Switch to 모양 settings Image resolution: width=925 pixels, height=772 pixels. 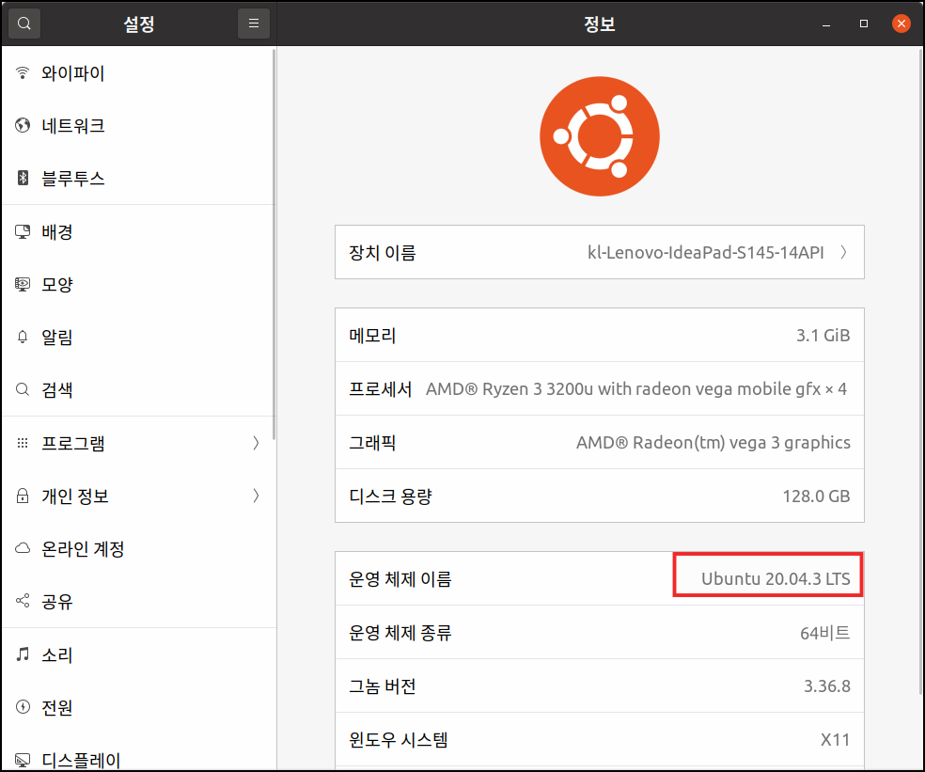[x=138, y=284]
